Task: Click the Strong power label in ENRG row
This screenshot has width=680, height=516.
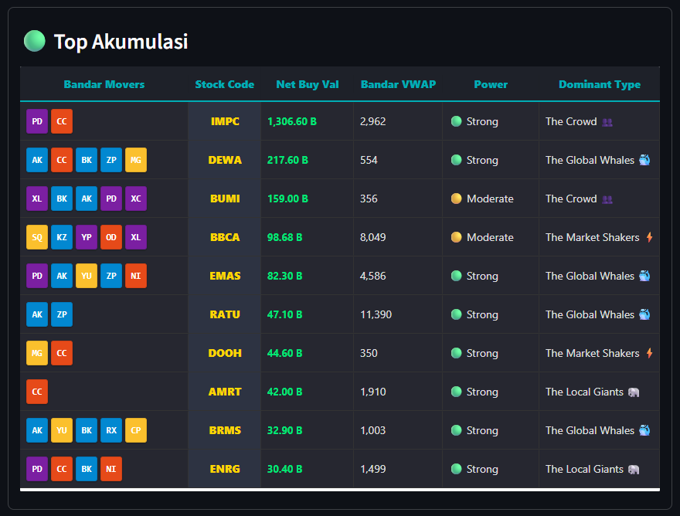Action: click(482, 469)
